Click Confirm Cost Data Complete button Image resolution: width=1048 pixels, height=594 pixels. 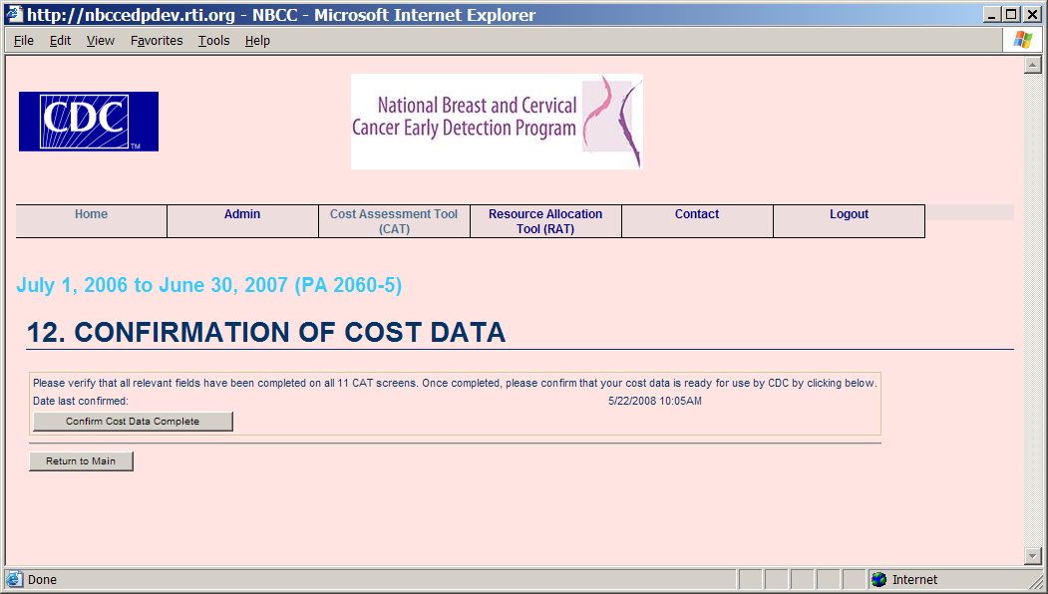click(133, 421)
